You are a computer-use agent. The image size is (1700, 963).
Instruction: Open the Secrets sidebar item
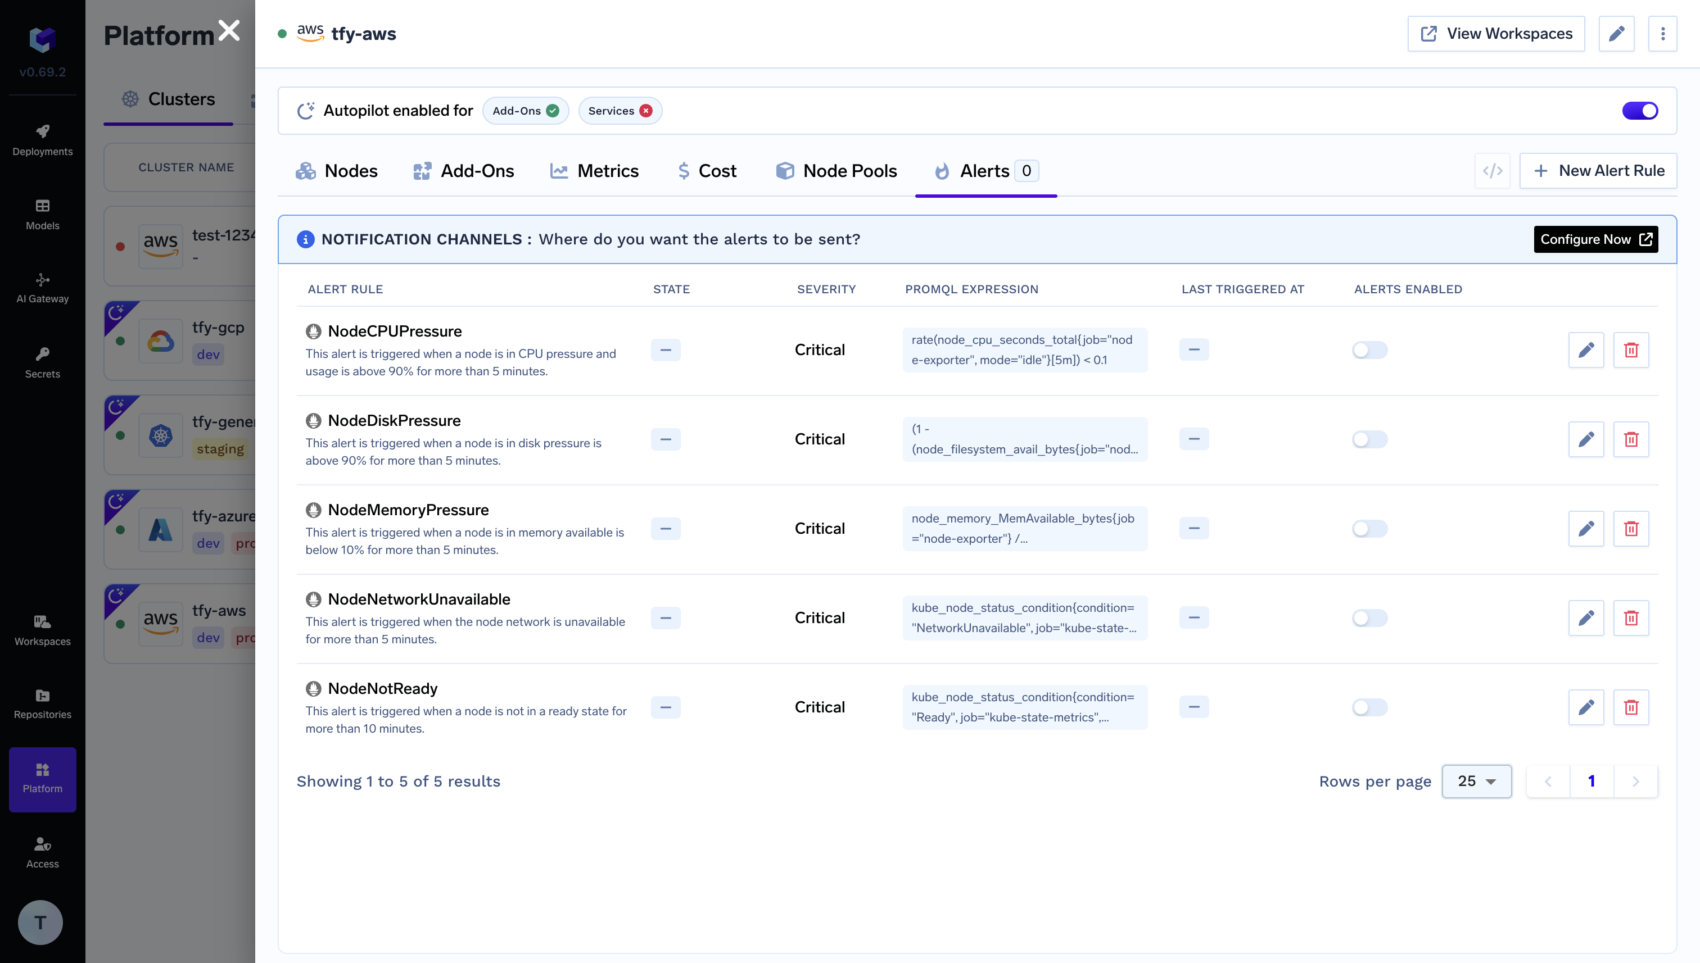[42, 362]
